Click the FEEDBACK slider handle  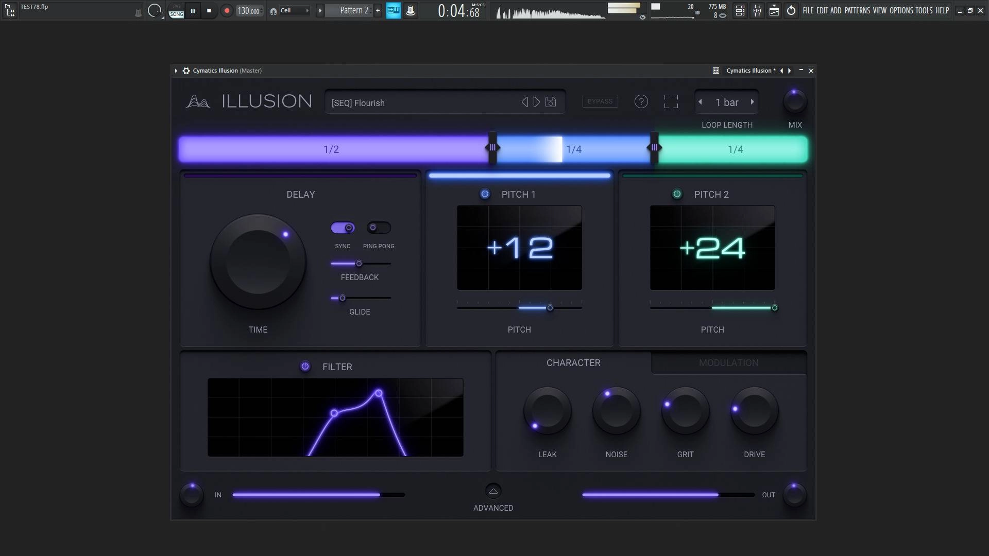[359, 264]
